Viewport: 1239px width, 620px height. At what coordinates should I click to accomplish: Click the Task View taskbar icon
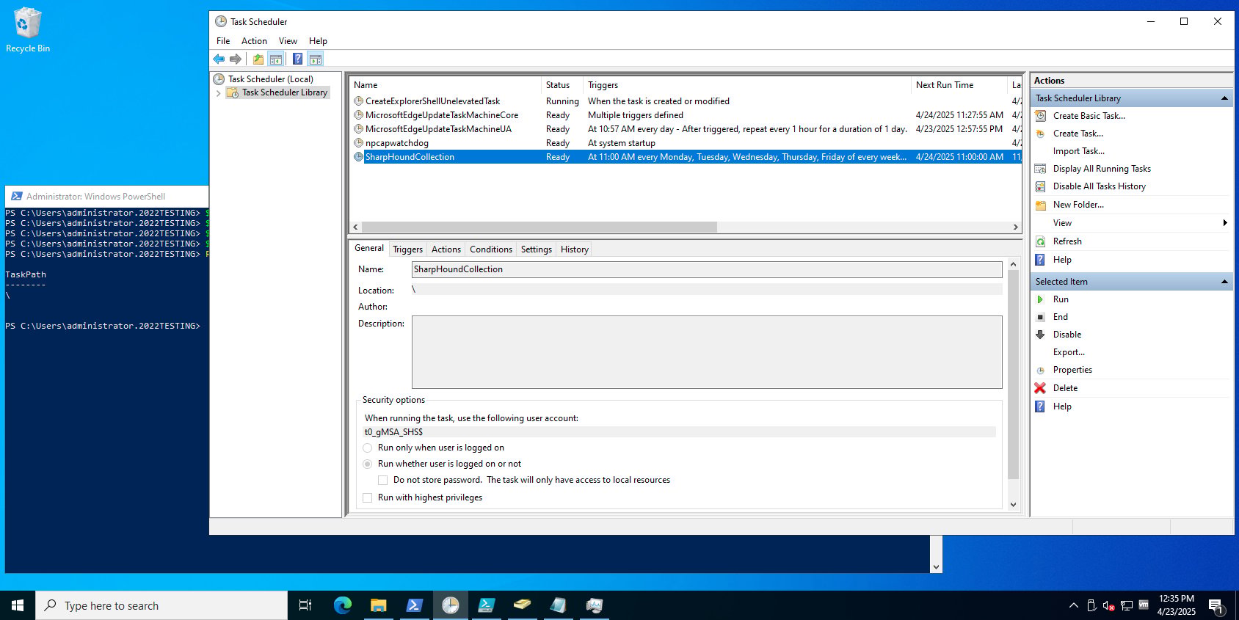tap(305, 605)
